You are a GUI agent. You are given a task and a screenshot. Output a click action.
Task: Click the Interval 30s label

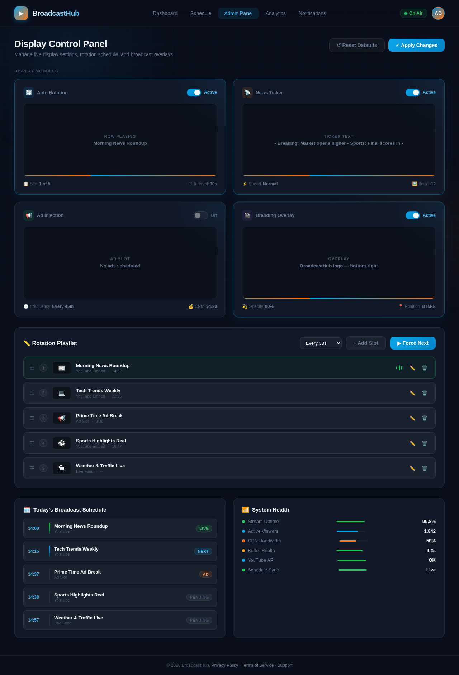pyautogui.click(x=203, y=184)
